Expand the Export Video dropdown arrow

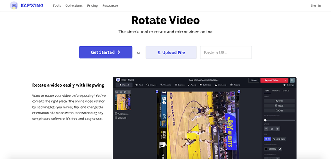point(286,80)
